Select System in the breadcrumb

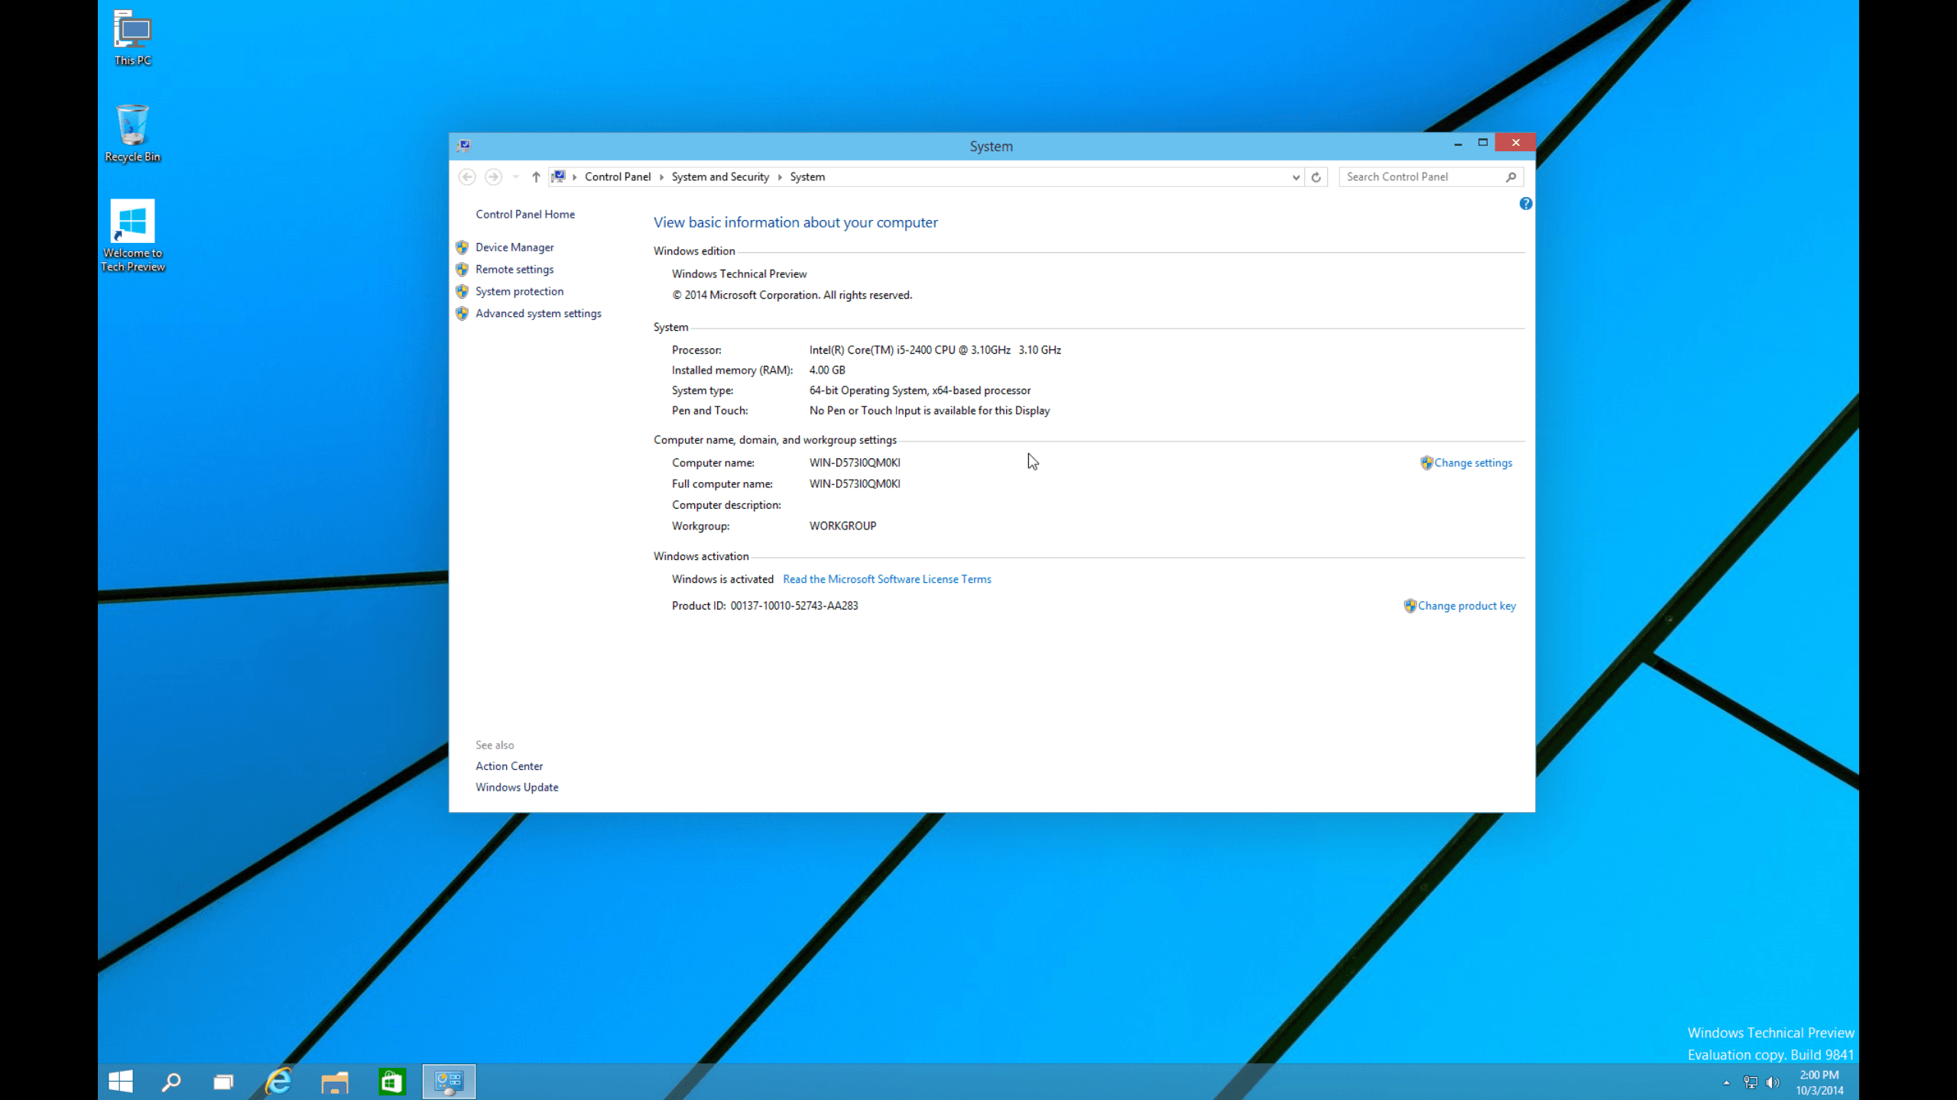(x=807, y=176)
